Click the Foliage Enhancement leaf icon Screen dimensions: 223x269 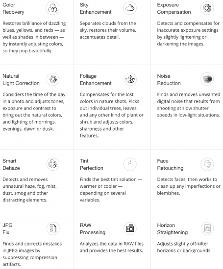tap(130, 79)
